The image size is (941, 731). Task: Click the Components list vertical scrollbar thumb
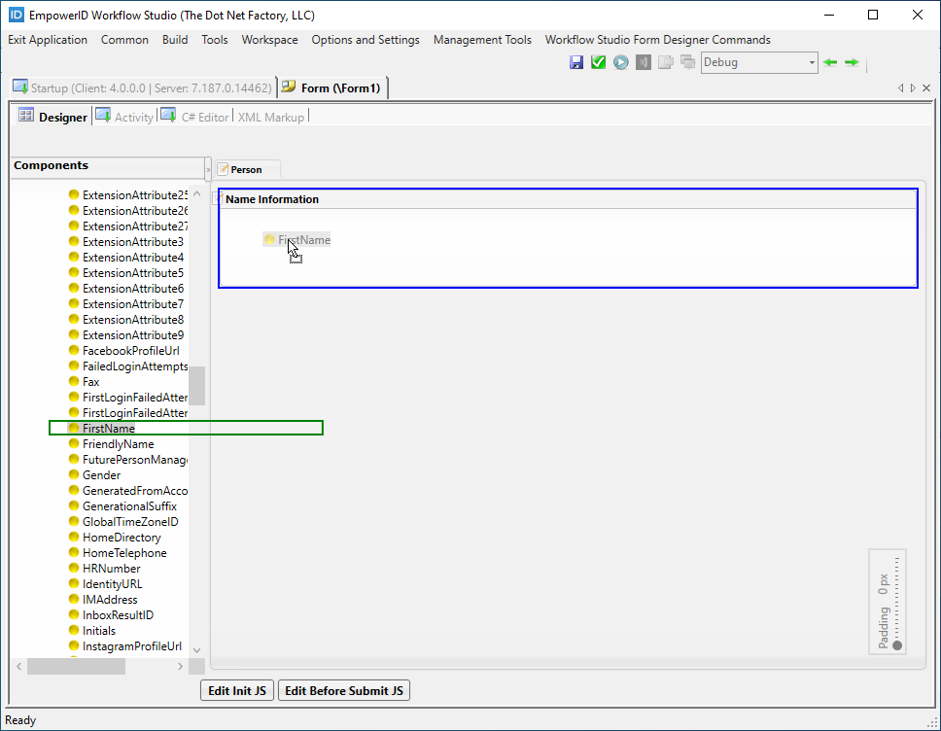(x=196, y=385)
